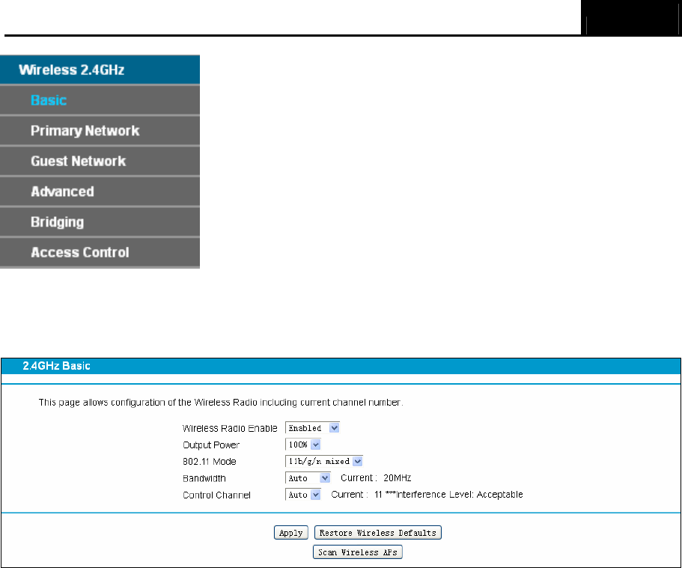This screenshot has height=568, width=682.
Task: Click the 'Output Power' label
Action: click(211, 445)
